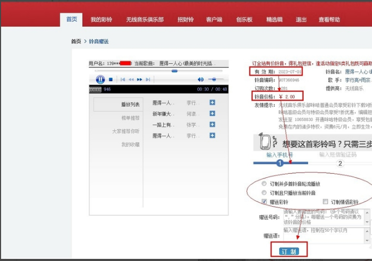Screen dimensions: 372x261
Task: Add 新年赚大 song with plus icon
Action: [212, 113]
